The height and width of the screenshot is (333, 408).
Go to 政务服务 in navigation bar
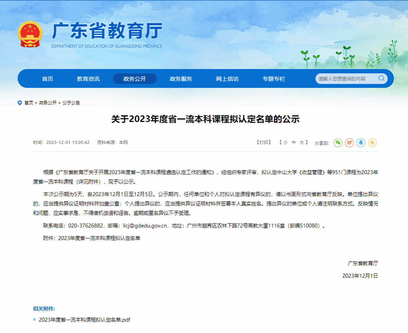(181, 79)
